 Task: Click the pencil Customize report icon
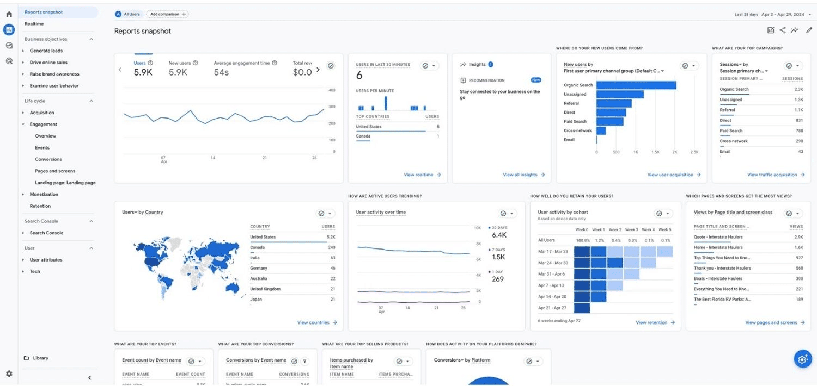[x=809, y=30]
